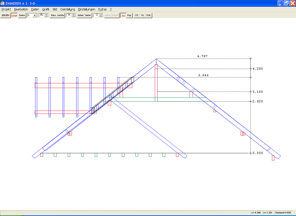Adjust the spinner next to the 90 field
This screenshot has width=296, height=216.
pos(47,15)
